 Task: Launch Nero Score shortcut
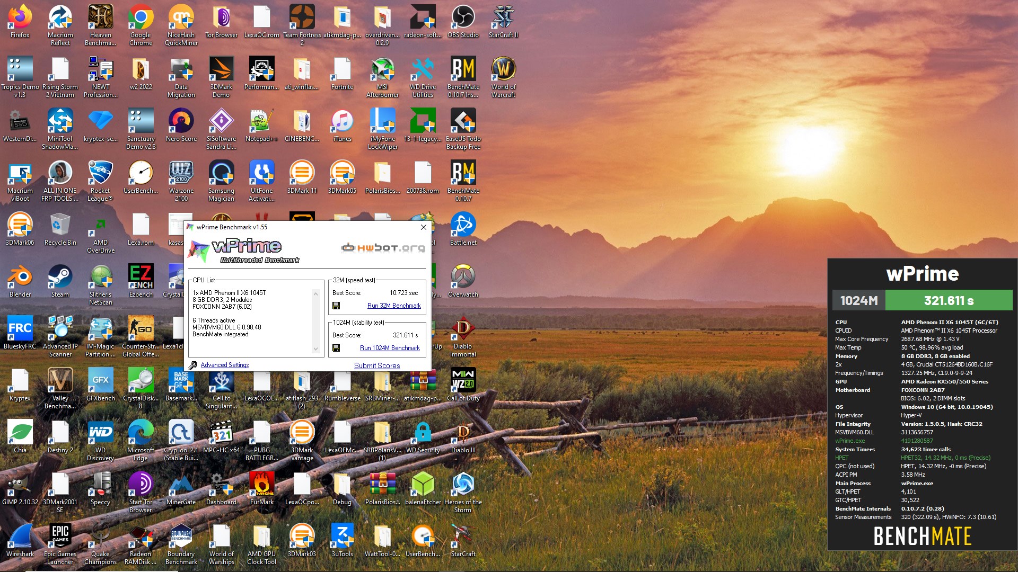181,125
